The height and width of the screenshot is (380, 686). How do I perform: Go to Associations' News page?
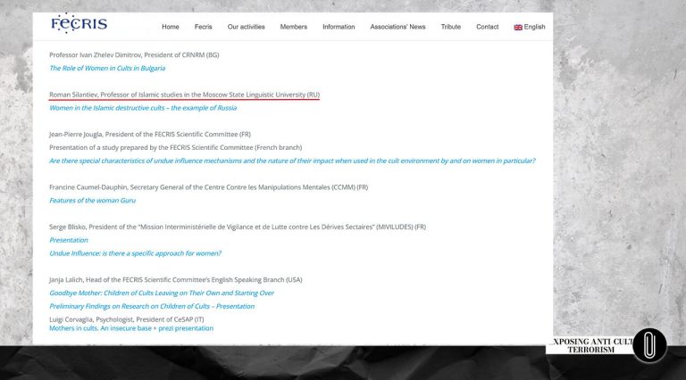point(397,27)
